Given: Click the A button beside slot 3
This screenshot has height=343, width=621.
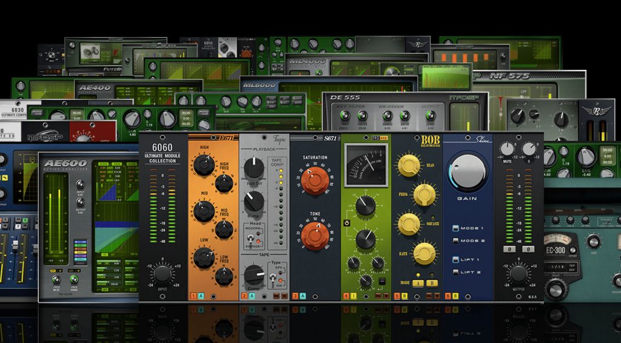Looking at the screenshot, I should [x=303, y=296].
